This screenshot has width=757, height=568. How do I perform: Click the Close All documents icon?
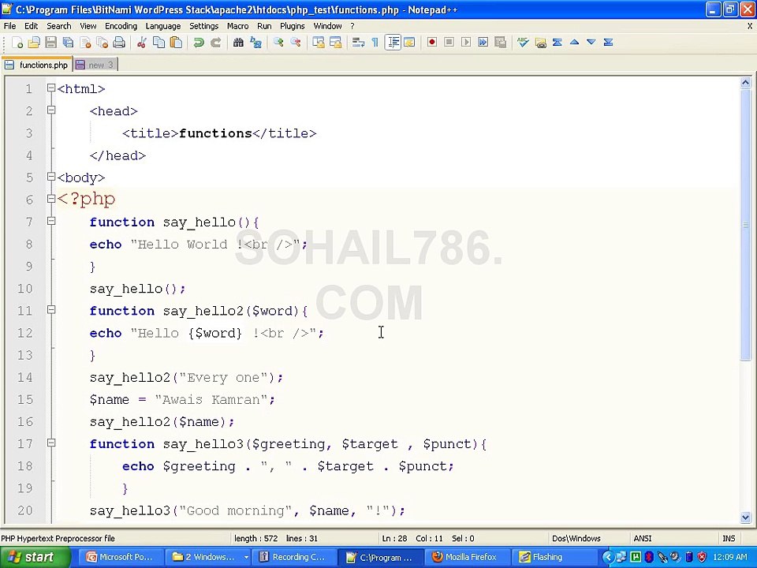pyautogui.click(x=102, y=43)
